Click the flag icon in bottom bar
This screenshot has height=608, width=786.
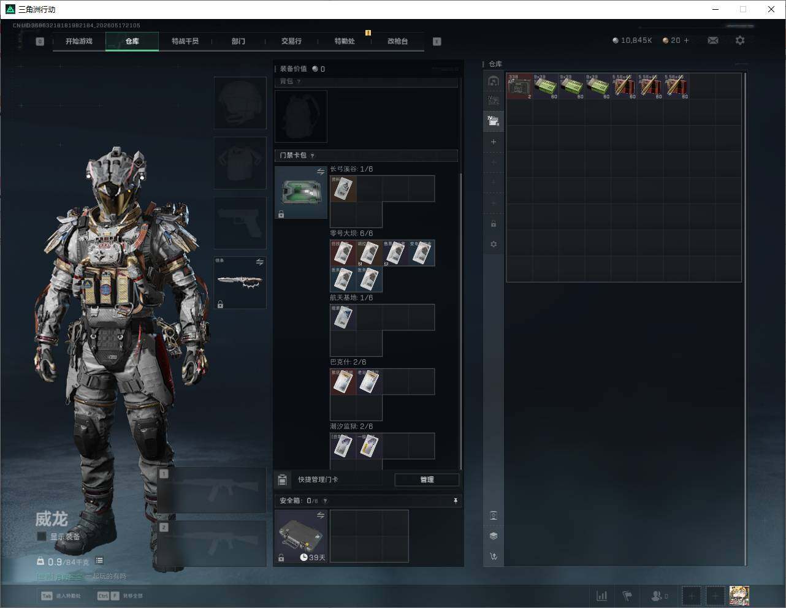point(627,596)
